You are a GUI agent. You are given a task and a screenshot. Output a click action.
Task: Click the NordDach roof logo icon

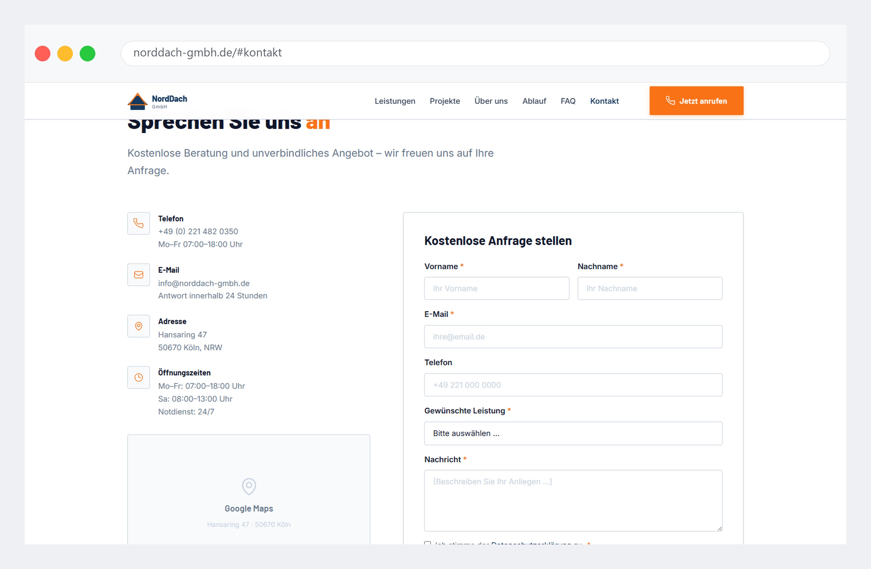click(137, 101)
